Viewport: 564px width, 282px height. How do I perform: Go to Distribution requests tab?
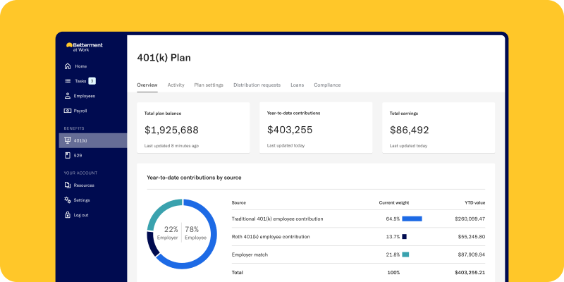(257, 85)
